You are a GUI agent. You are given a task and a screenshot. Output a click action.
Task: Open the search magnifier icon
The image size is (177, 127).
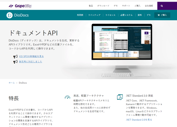click(162, 6)
